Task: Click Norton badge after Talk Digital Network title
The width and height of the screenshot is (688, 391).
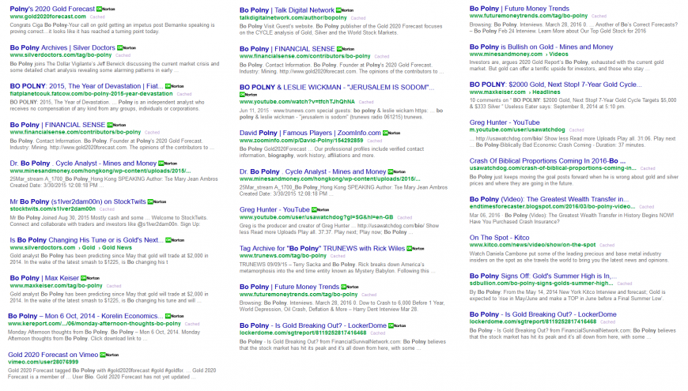Action: pyautogui.click(x=345, y=10)
